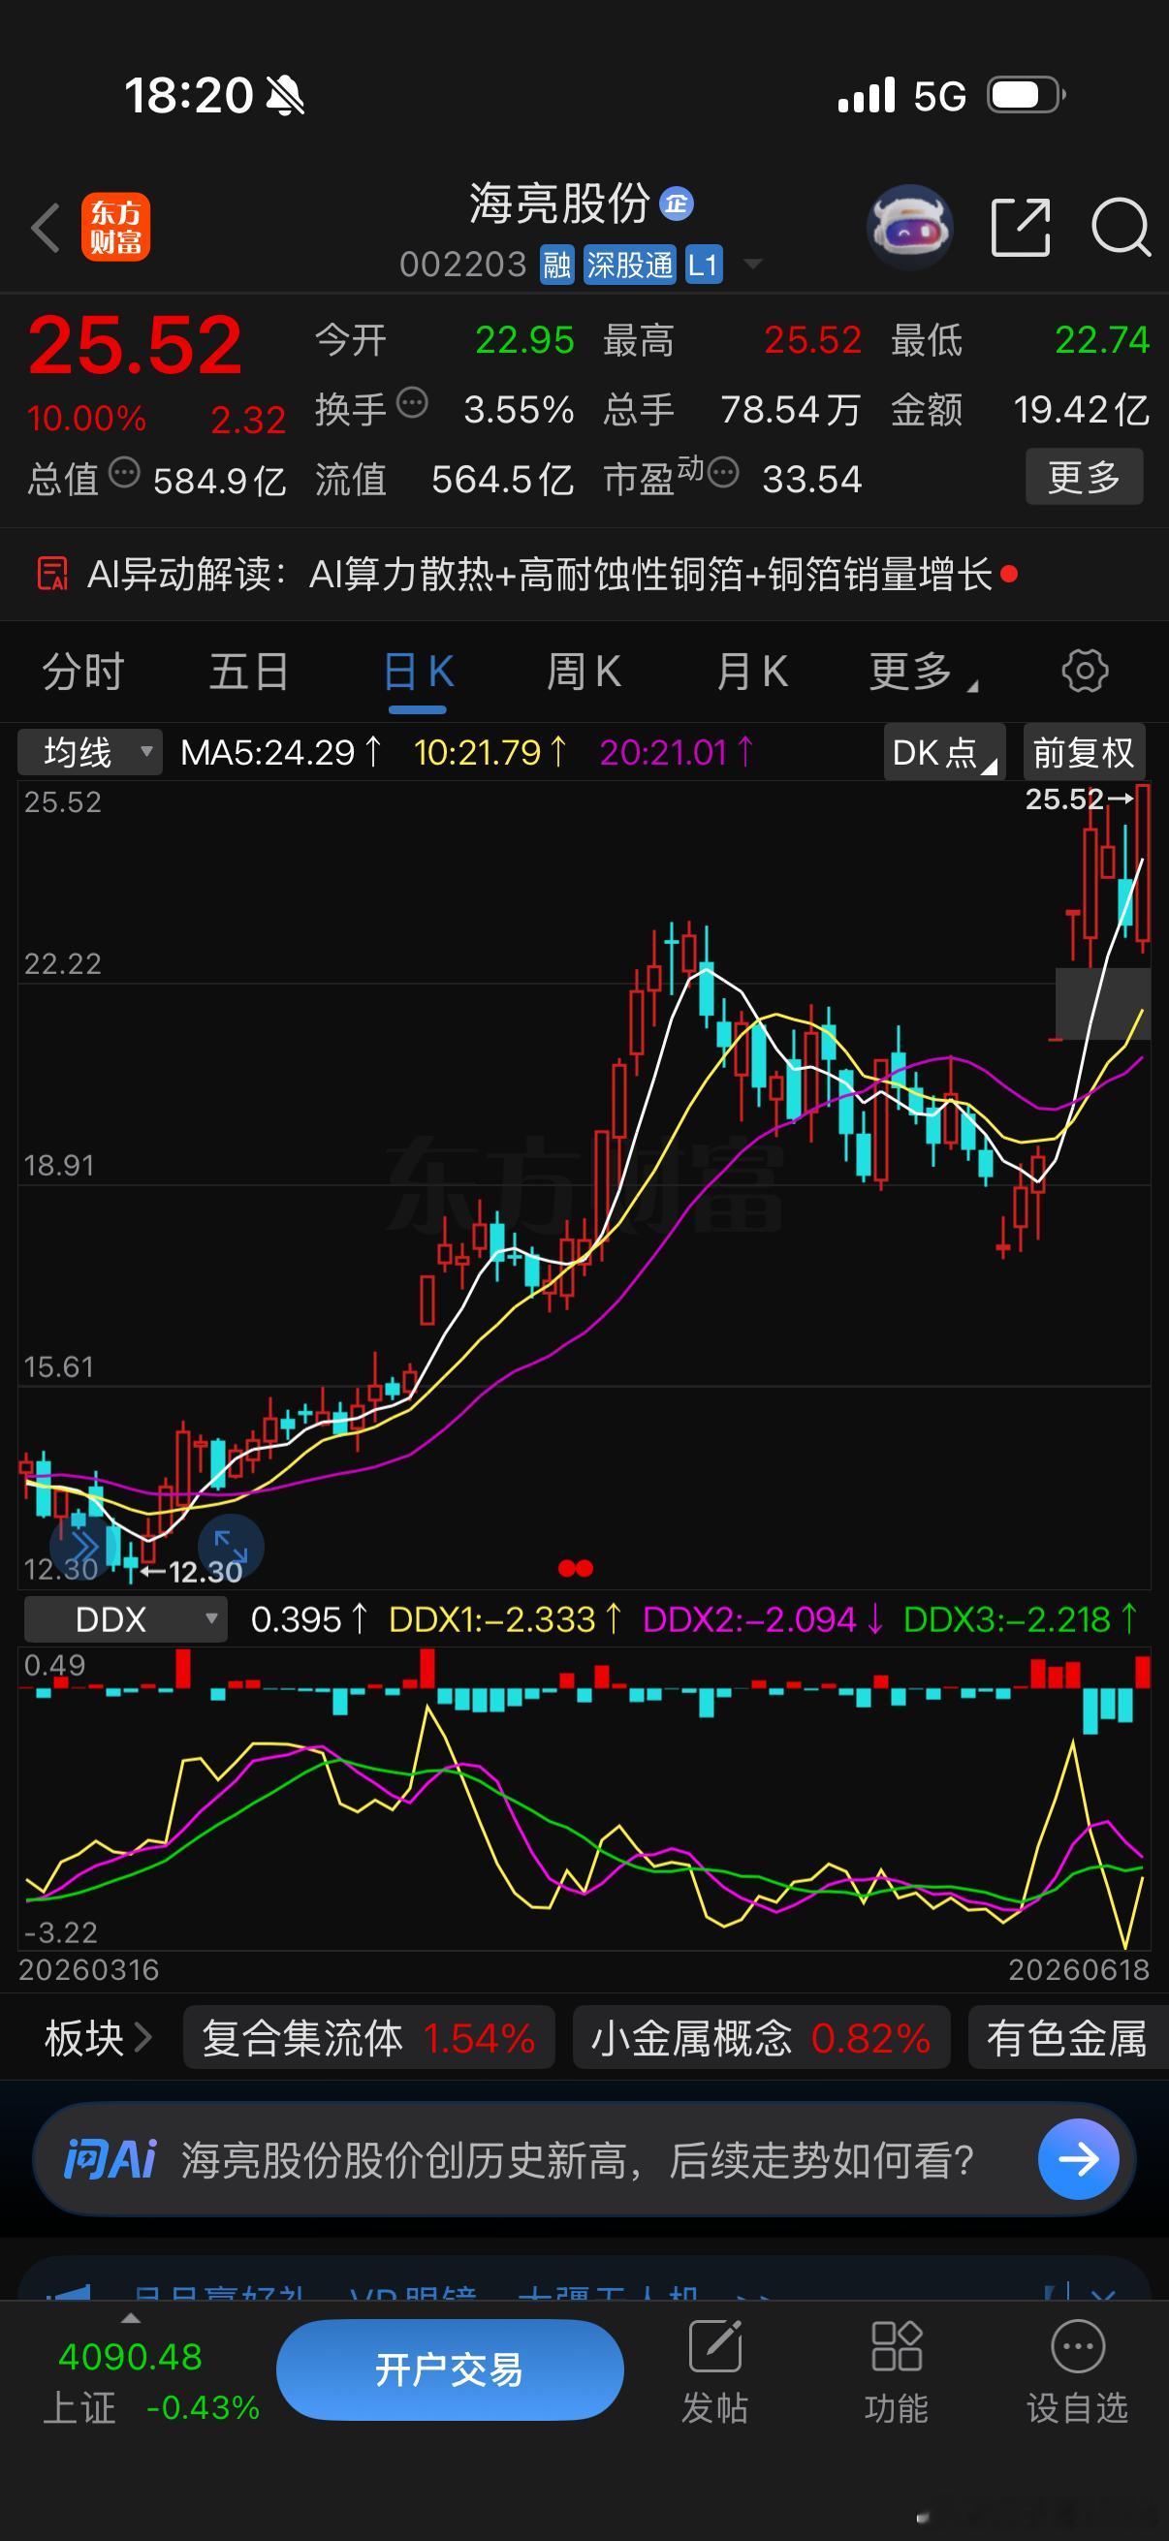Tap the 发帖 post icon

(x=715, y=2373)
